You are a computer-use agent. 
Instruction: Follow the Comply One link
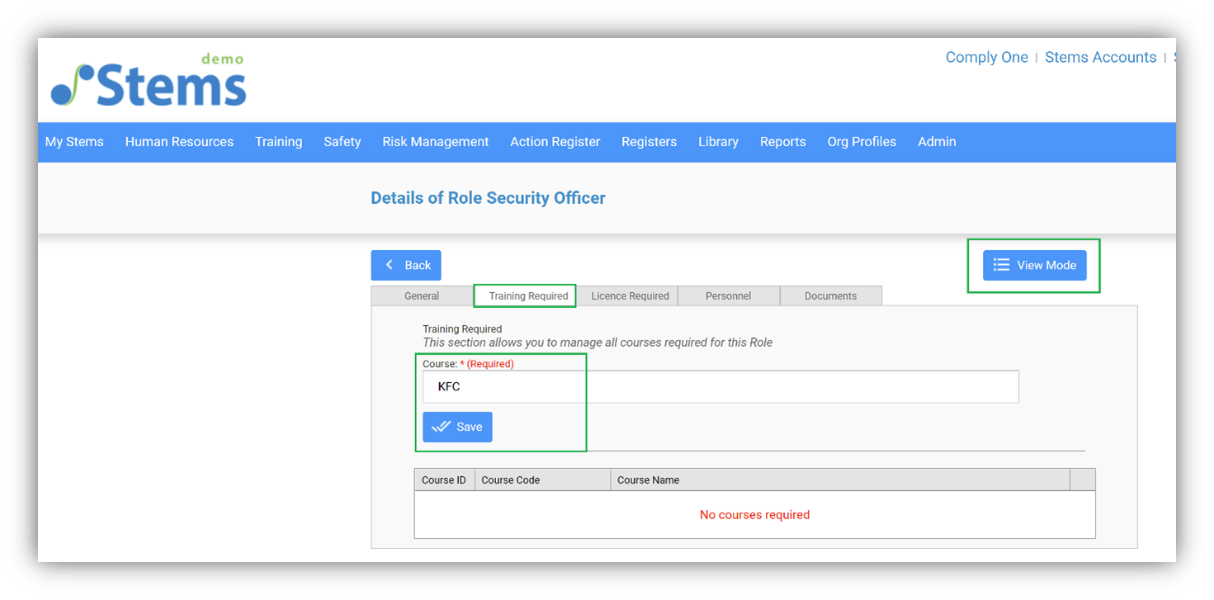pyautogui.click(x=986, y=57)
